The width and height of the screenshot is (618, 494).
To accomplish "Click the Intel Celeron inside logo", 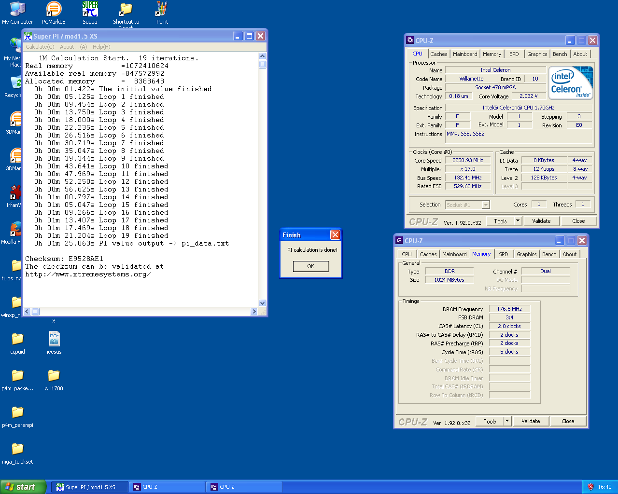I will (571, 83).
